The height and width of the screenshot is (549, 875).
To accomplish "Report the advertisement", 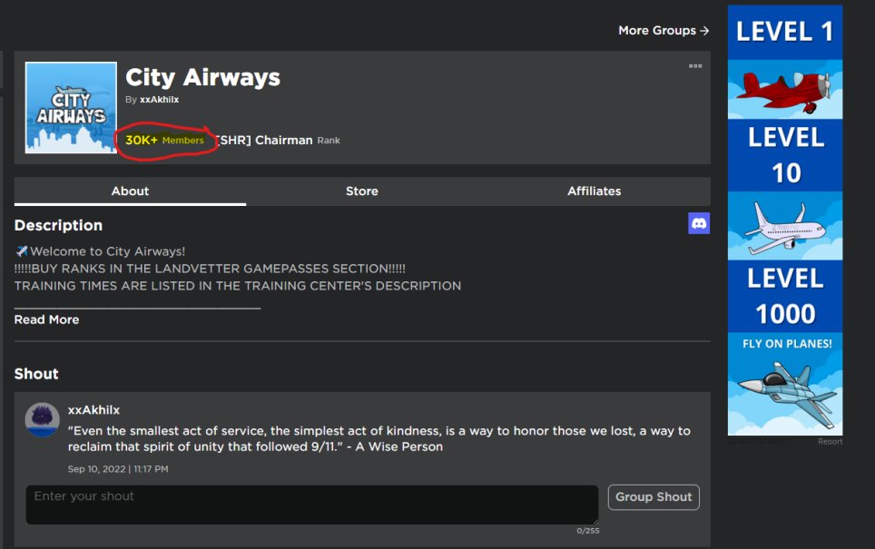I will pos(830,441).
